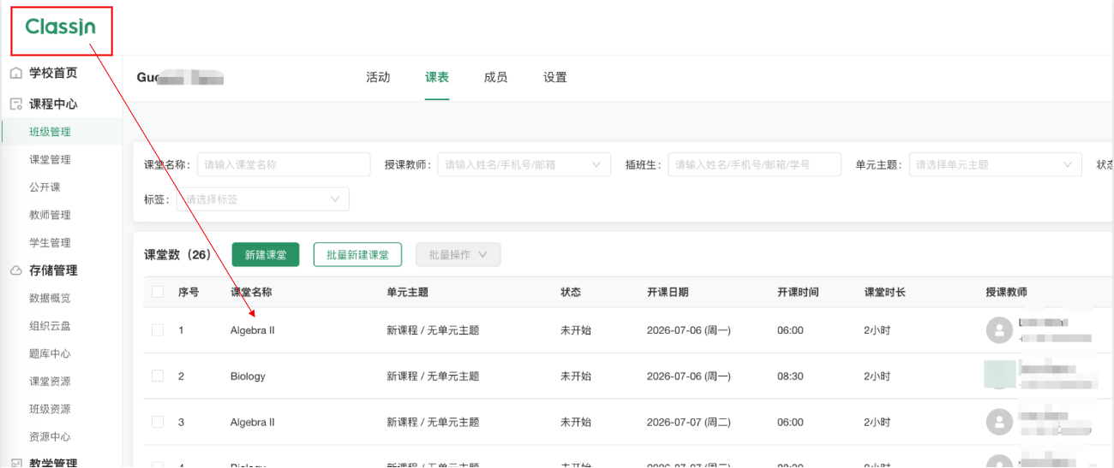Click the 课堂名称 input field
Viewport: 1114px width, 468px height.
point(284,164)
